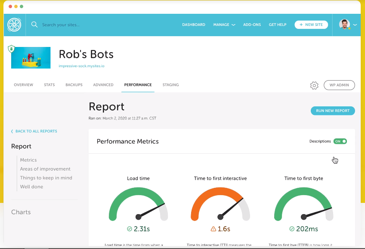Switch to the Overview tab

pos(24,85)
